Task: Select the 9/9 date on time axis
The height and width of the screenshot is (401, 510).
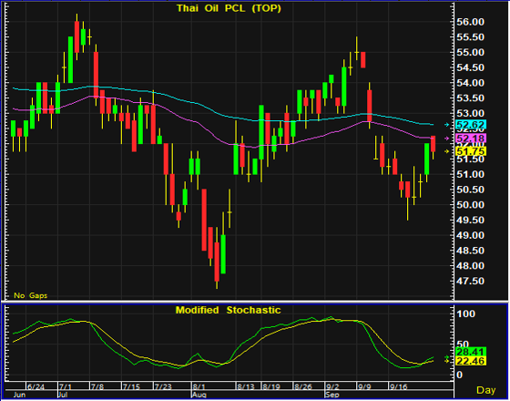Action: (x=364, y=387)
